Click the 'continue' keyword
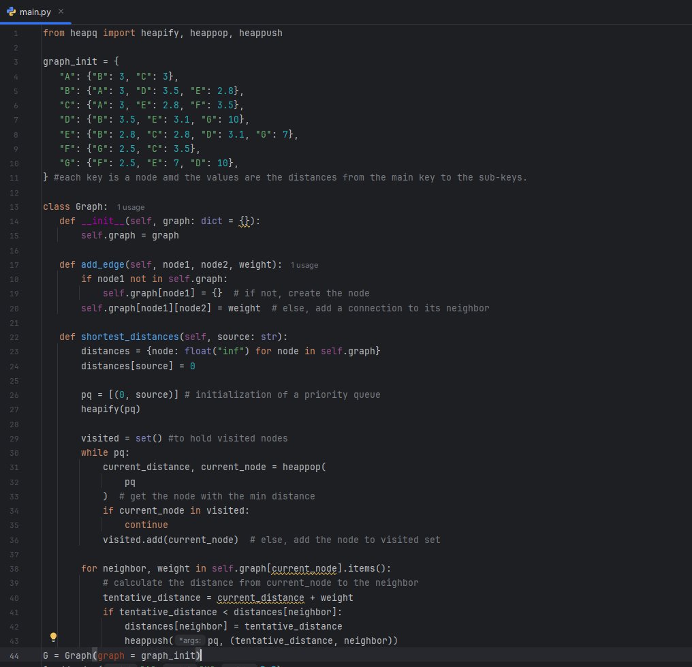This screenshot has height=667, width=692. click(x=146, y=525)
